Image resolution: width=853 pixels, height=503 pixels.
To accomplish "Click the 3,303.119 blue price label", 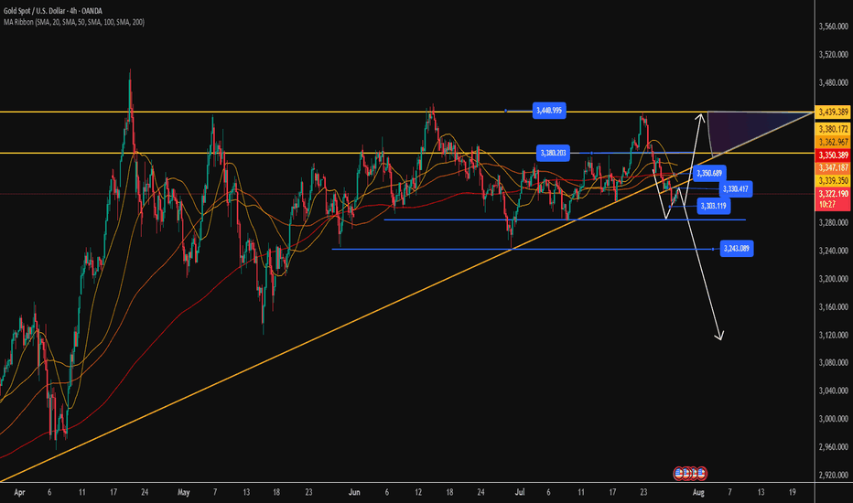I will point(713,206).
